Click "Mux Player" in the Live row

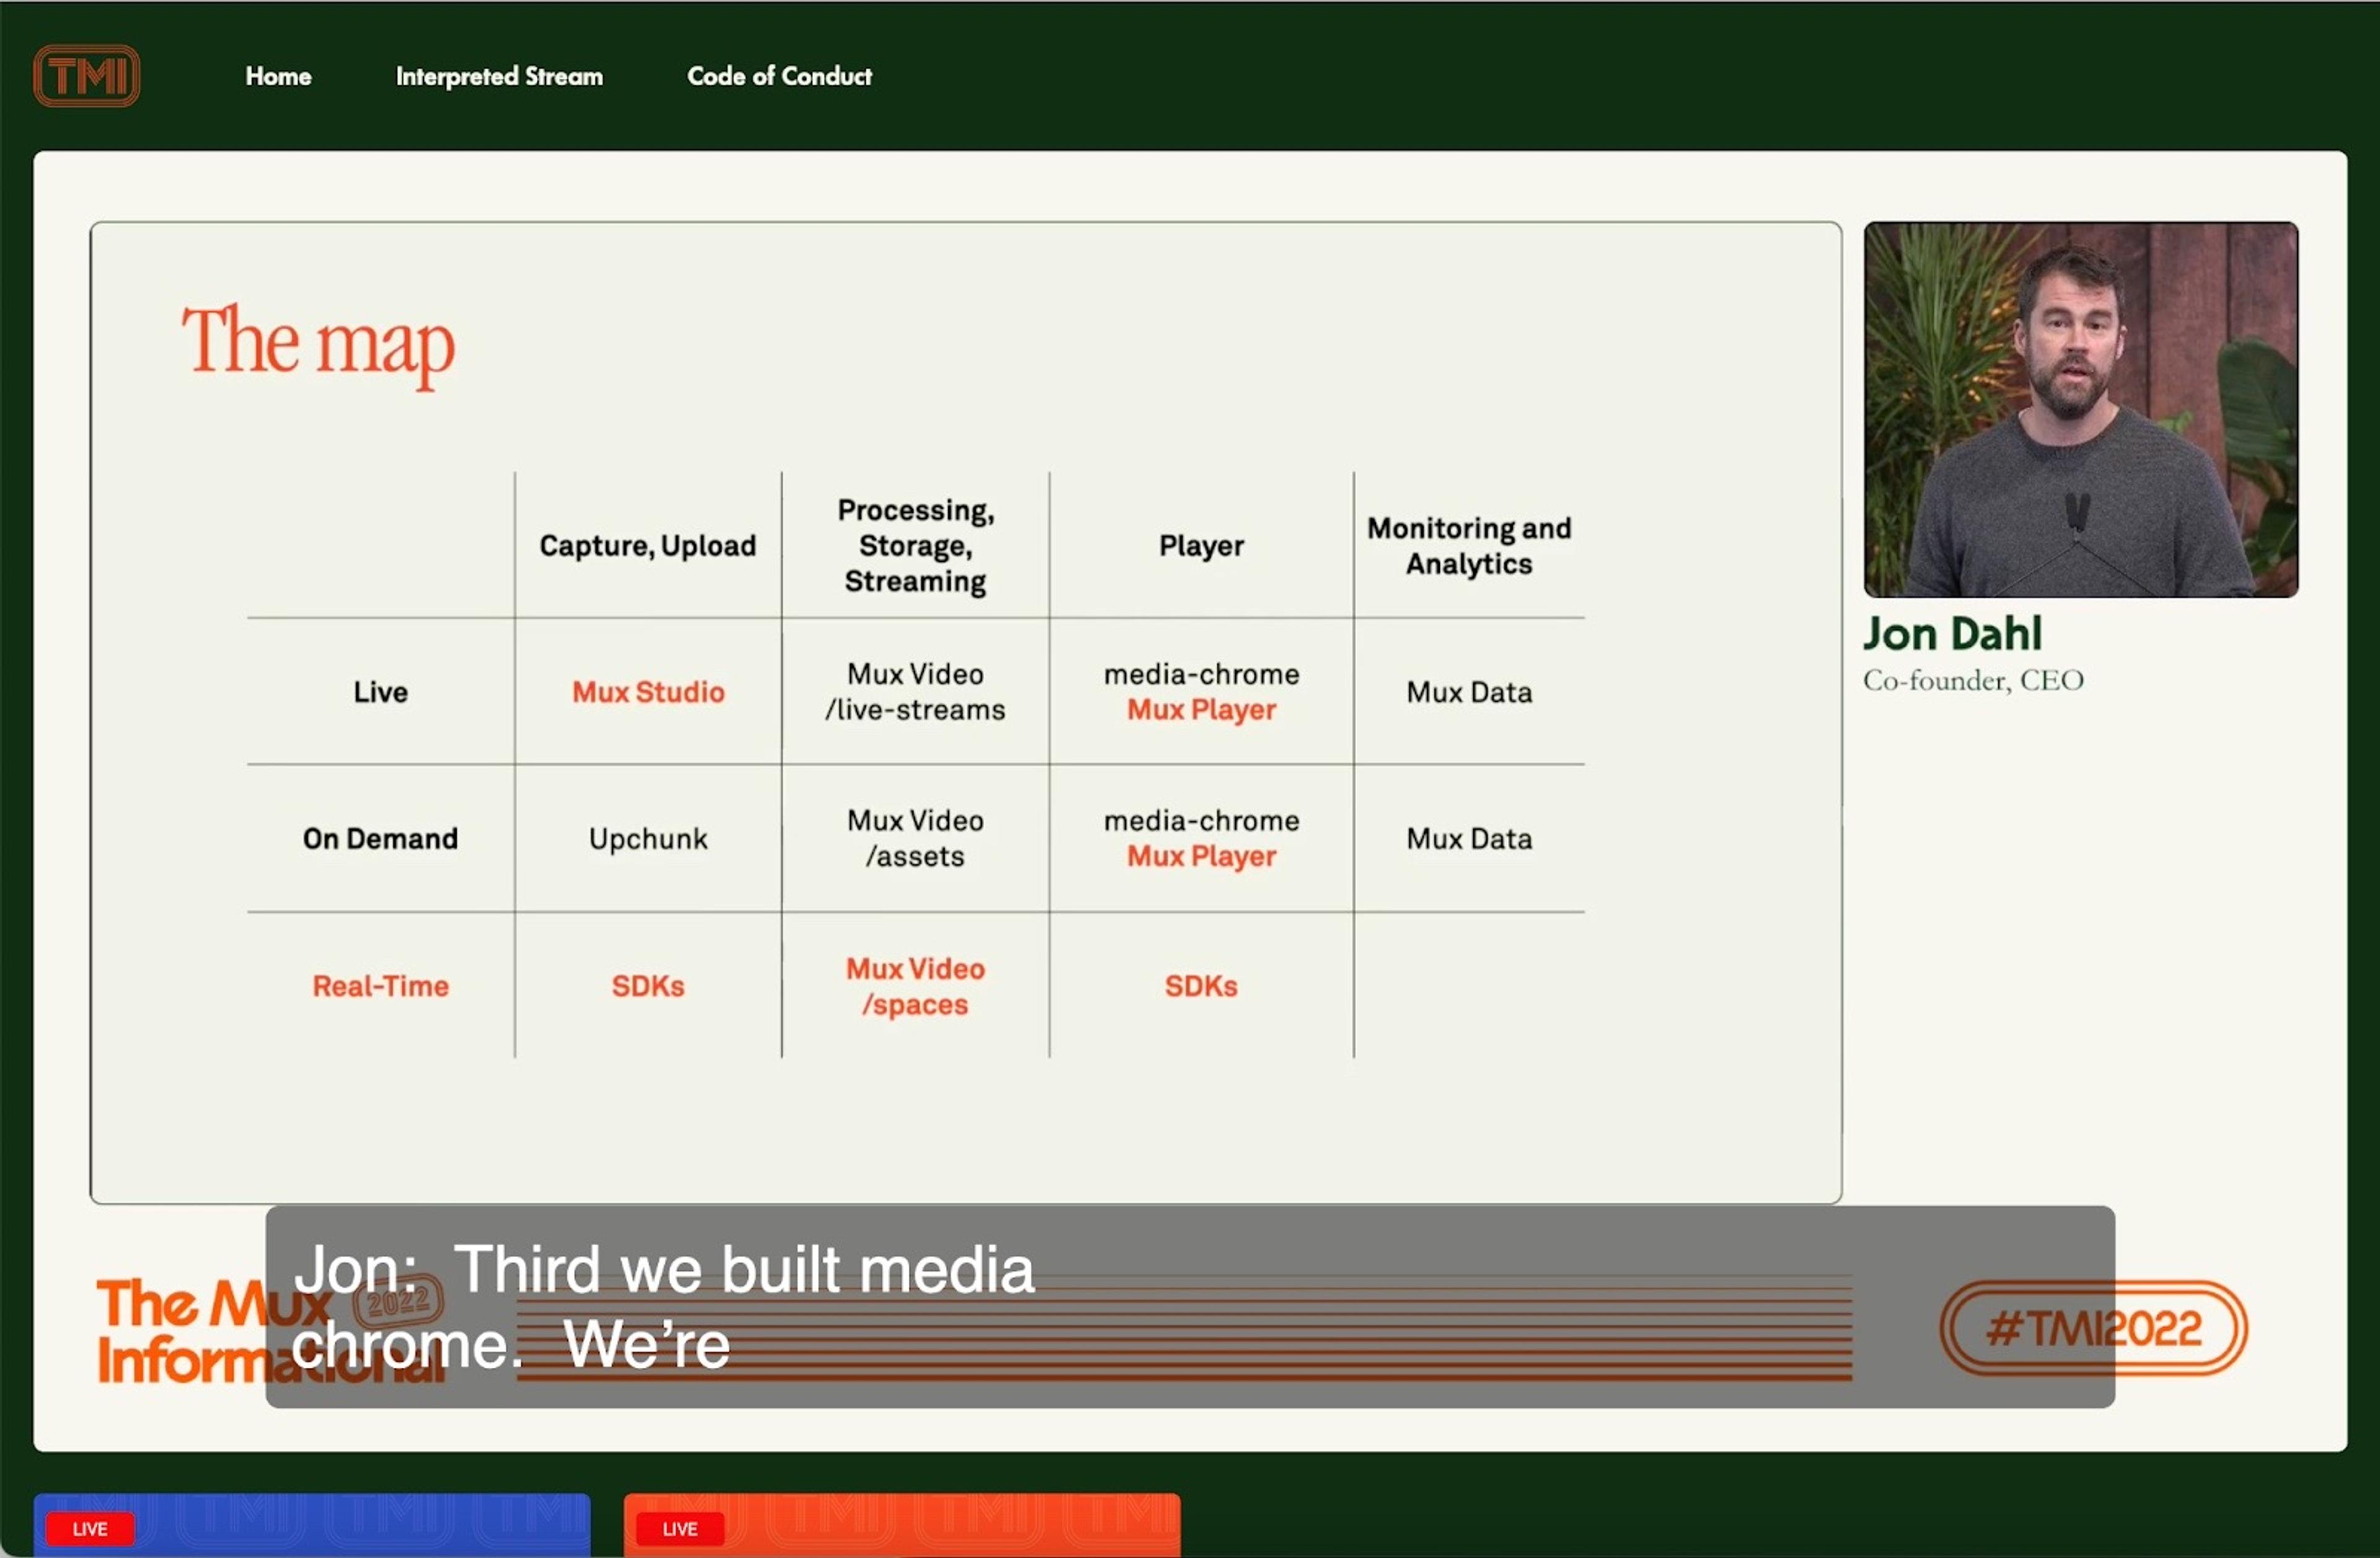pos(1201,709)
